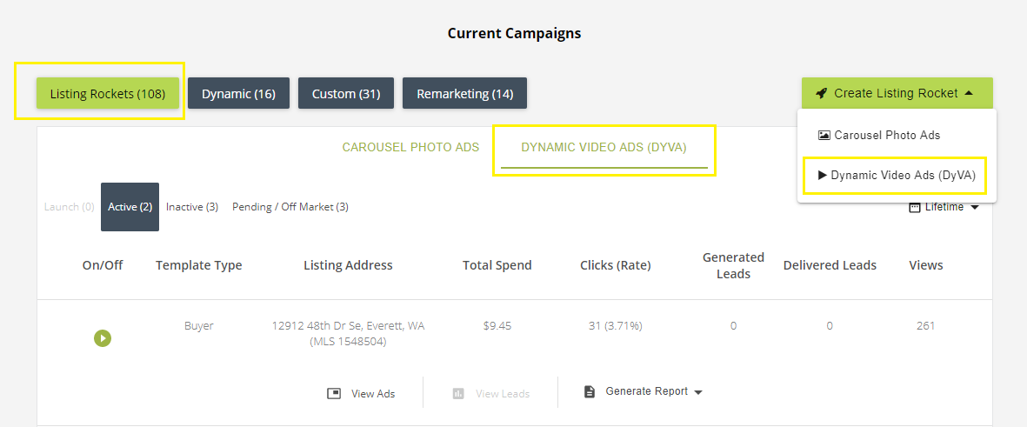Click the calendar icon beside Lifetime
Viewport: 1027px width, 427px height.
pyautogui.click(x=914, y=207)
